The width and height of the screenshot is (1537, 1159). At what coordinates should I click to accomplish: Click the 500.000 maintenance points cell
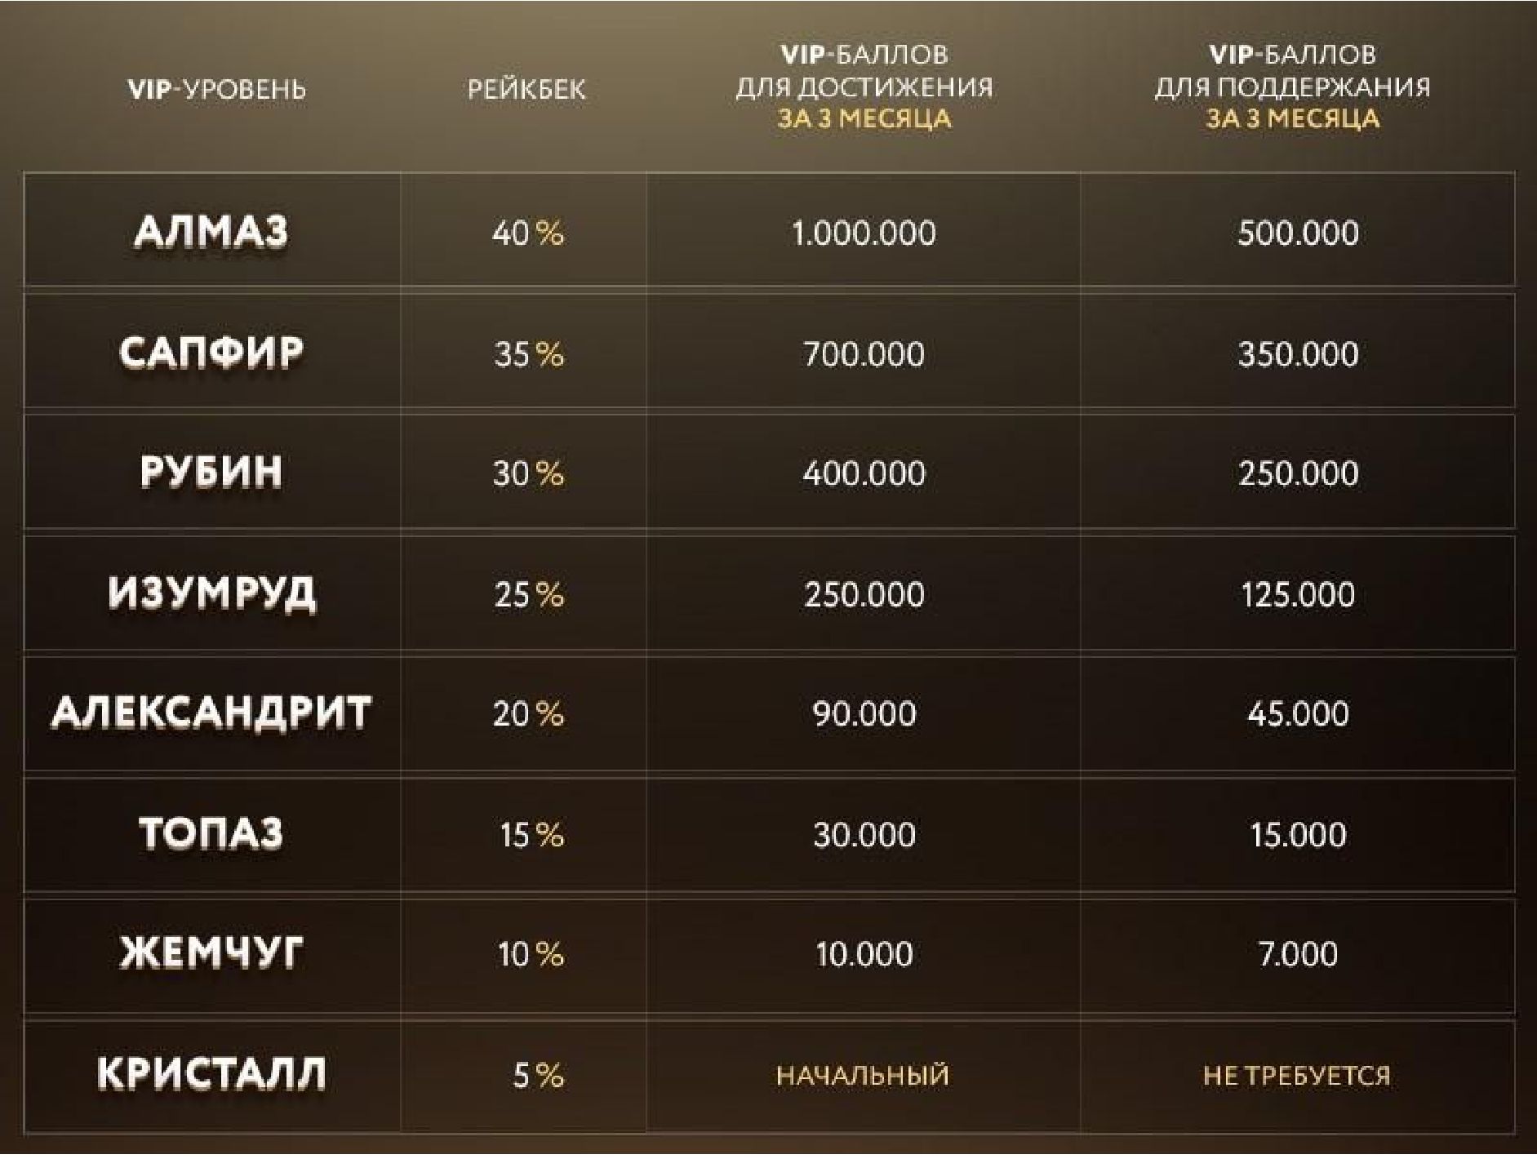(1298, 233)
